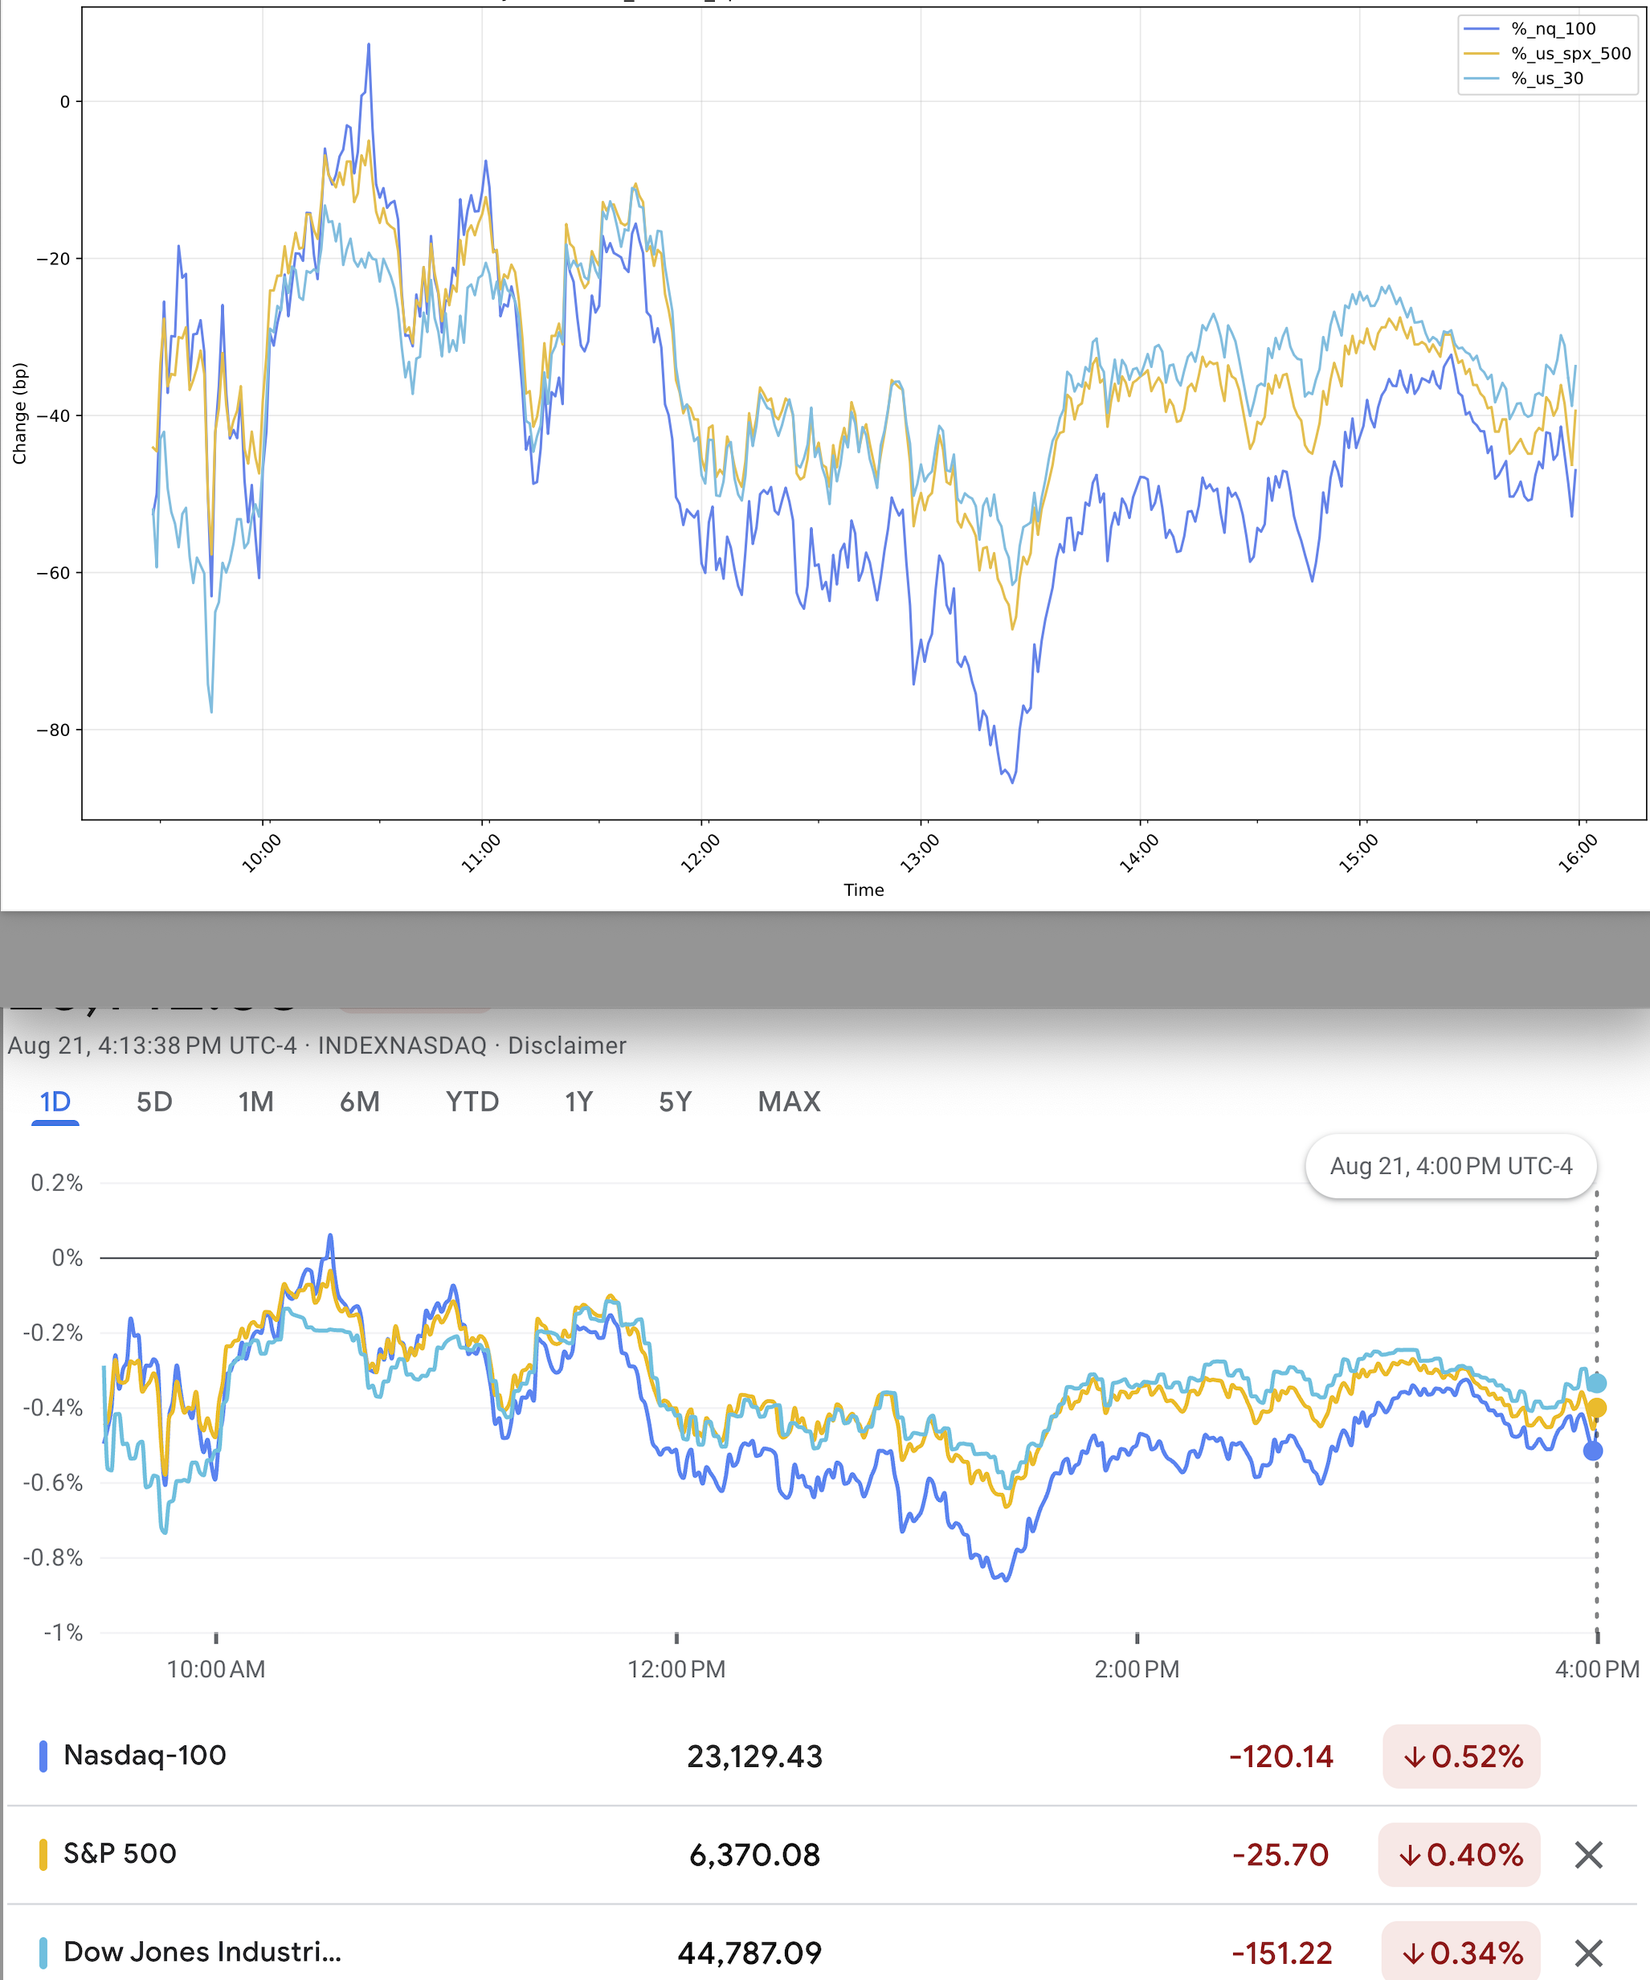Screen dimensions: 1650x1980
Task: Open the Nasdaq-100 index row
Action: point(145,1756)
